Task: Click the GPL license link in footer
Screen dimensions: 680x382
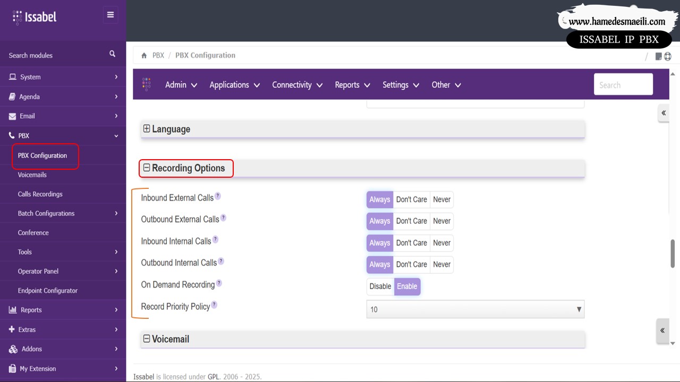Action: point(214,377)
